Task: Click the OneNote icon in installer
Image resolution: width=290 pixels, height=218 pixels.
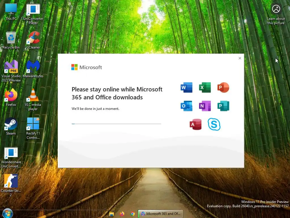Action: [x=205, y=106]
